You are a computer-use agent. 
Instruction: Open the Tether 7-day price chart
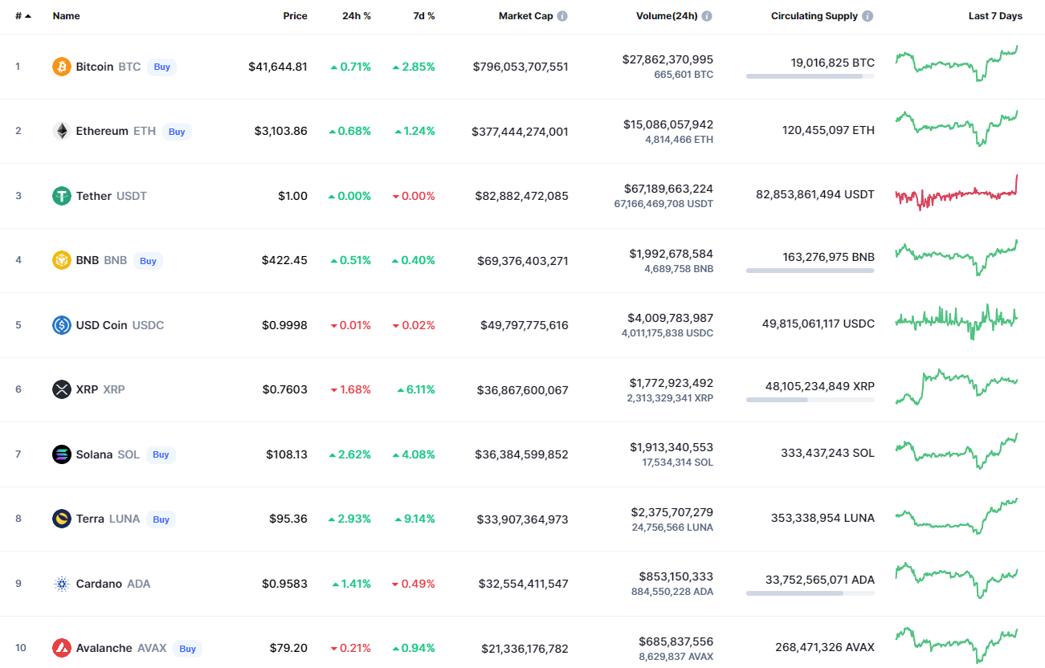point(957,193)
